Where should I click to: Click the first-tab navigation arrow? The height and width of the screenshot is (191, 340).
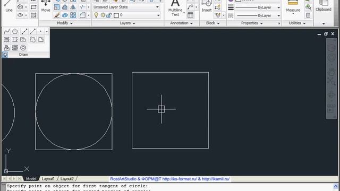tap(4, 179)
